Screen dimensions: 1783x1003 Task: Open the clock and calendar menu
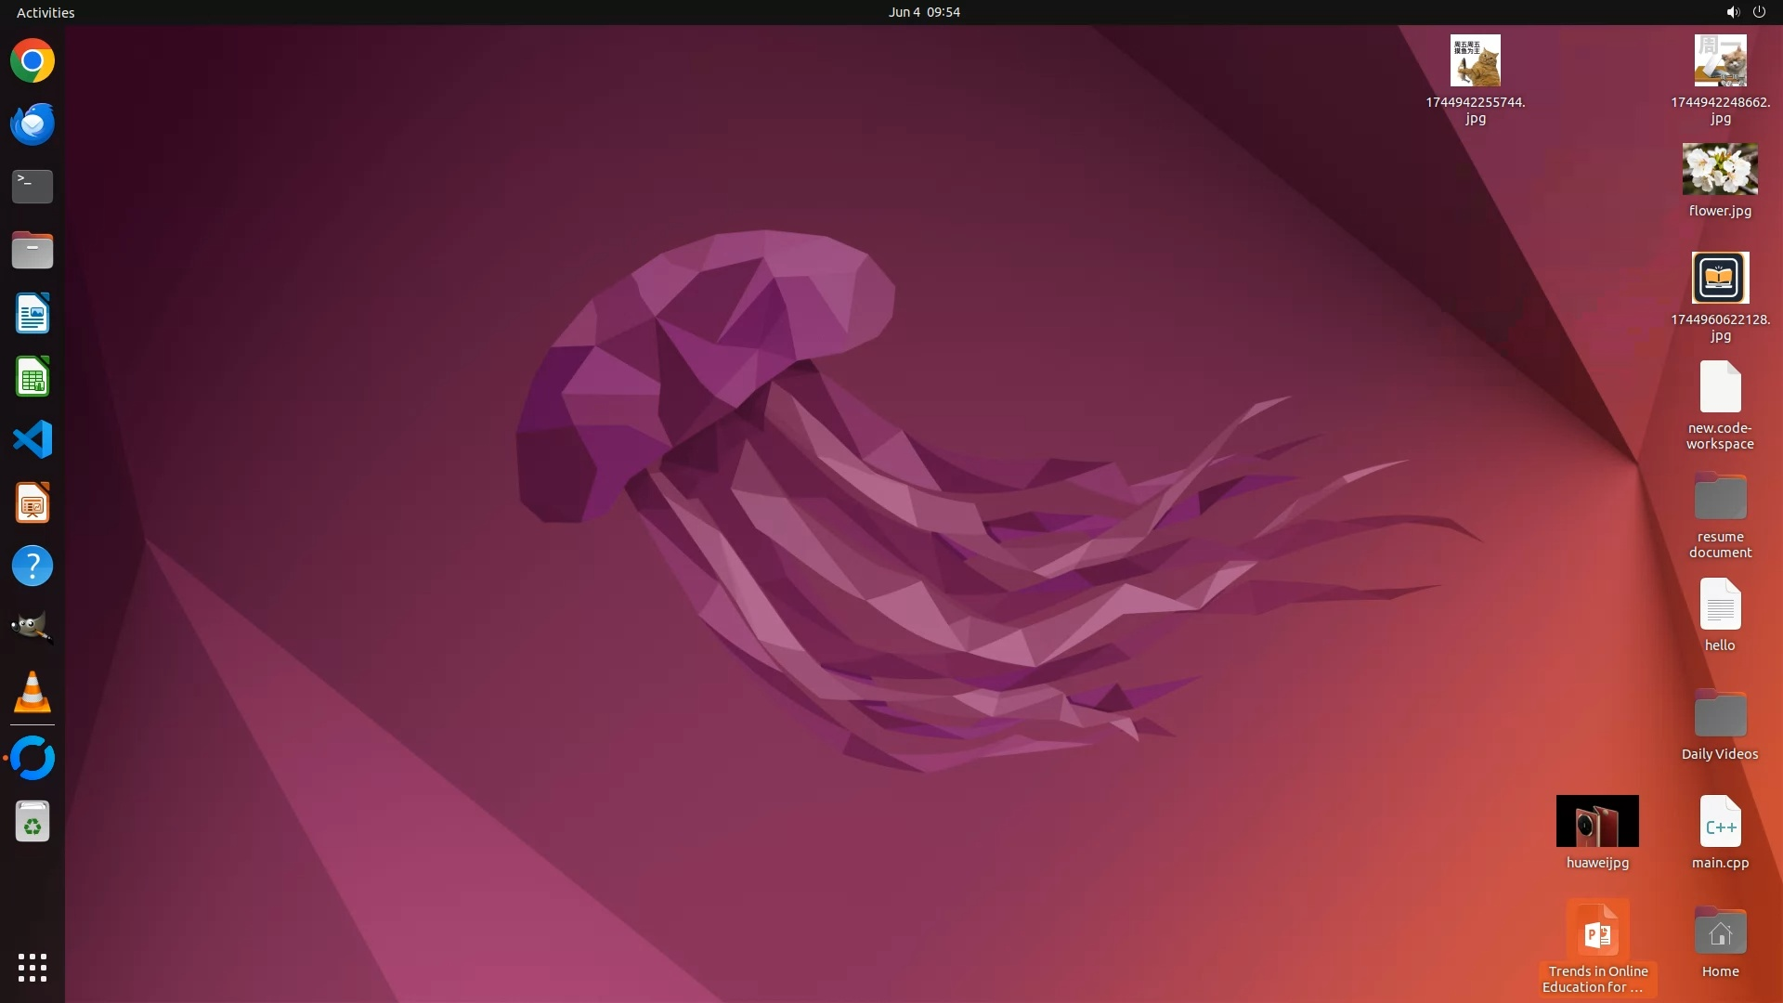click(923, 12)
